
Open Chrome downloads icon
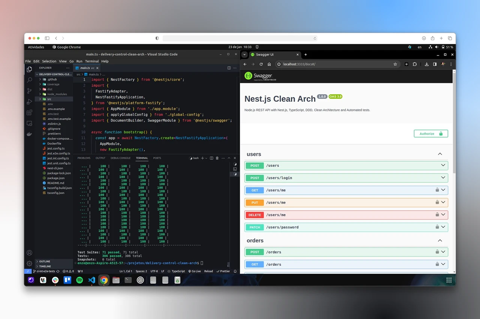coord(427,64)
